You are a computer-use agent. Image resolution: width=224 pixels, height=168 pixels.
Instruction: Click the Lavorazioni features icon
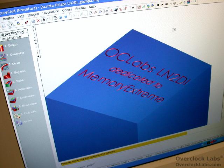(x=13, y=100)
